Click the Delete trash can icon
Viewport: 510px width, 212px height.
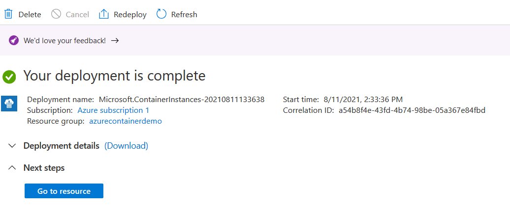pos(8,14)
